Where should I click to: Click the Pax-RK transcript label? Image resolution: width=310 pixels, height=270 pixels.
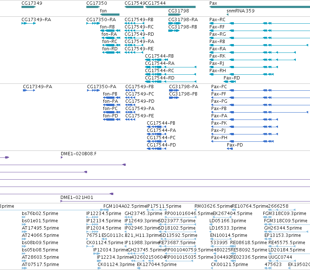coord(217,56)
